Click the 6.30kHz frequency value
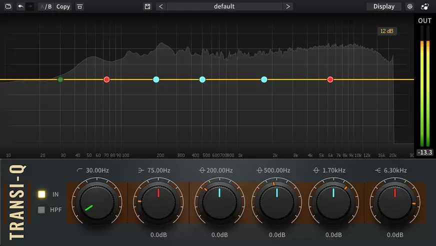This screenshot has width=436, height=246. point(395,170)
